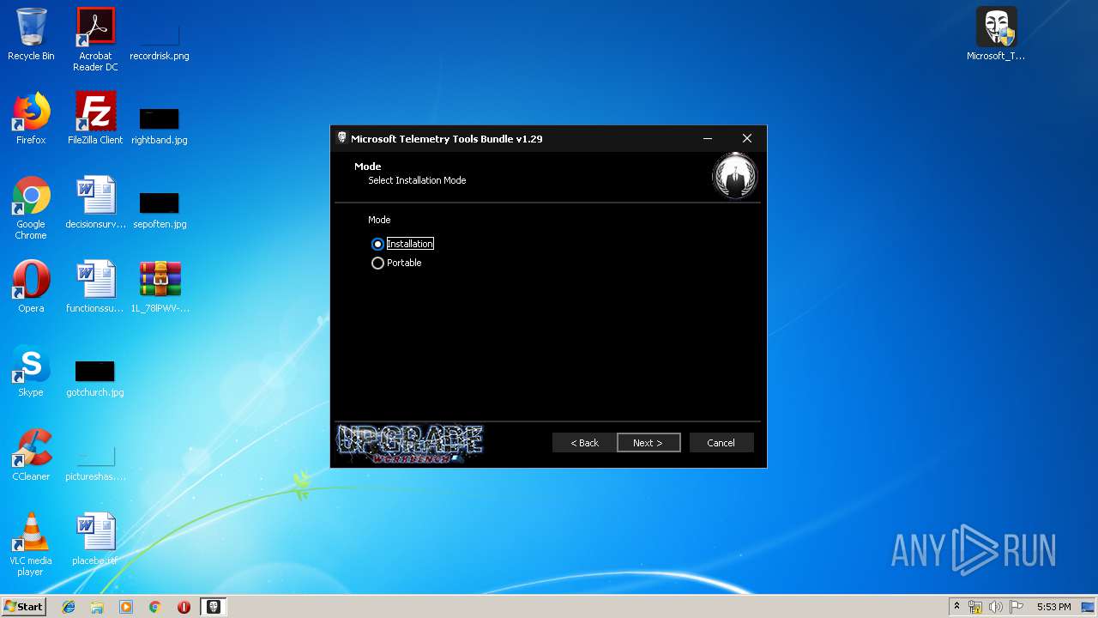This screenshot has height=618, width=1098.
Task: Open FileZilla Client shortcut
Action: click(x=95, y=118)
